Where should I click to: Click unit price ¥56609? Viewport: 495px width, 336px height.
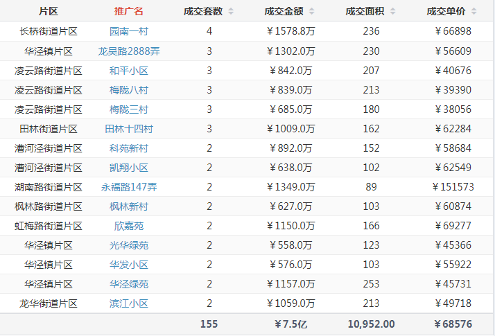click(x=453, y=51)
